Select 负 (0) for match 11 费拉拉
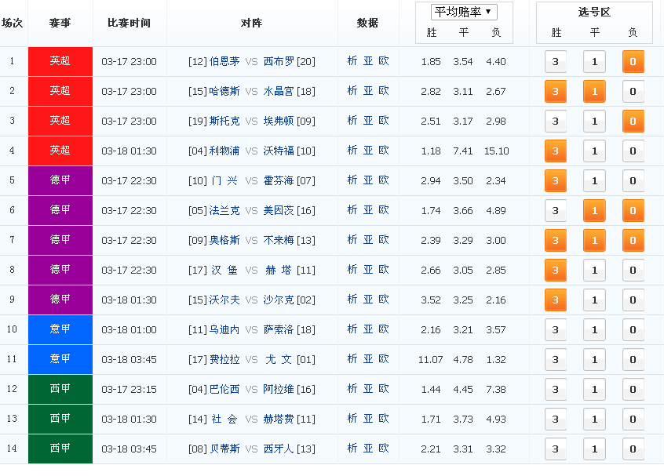 click(x=633, y=360)
